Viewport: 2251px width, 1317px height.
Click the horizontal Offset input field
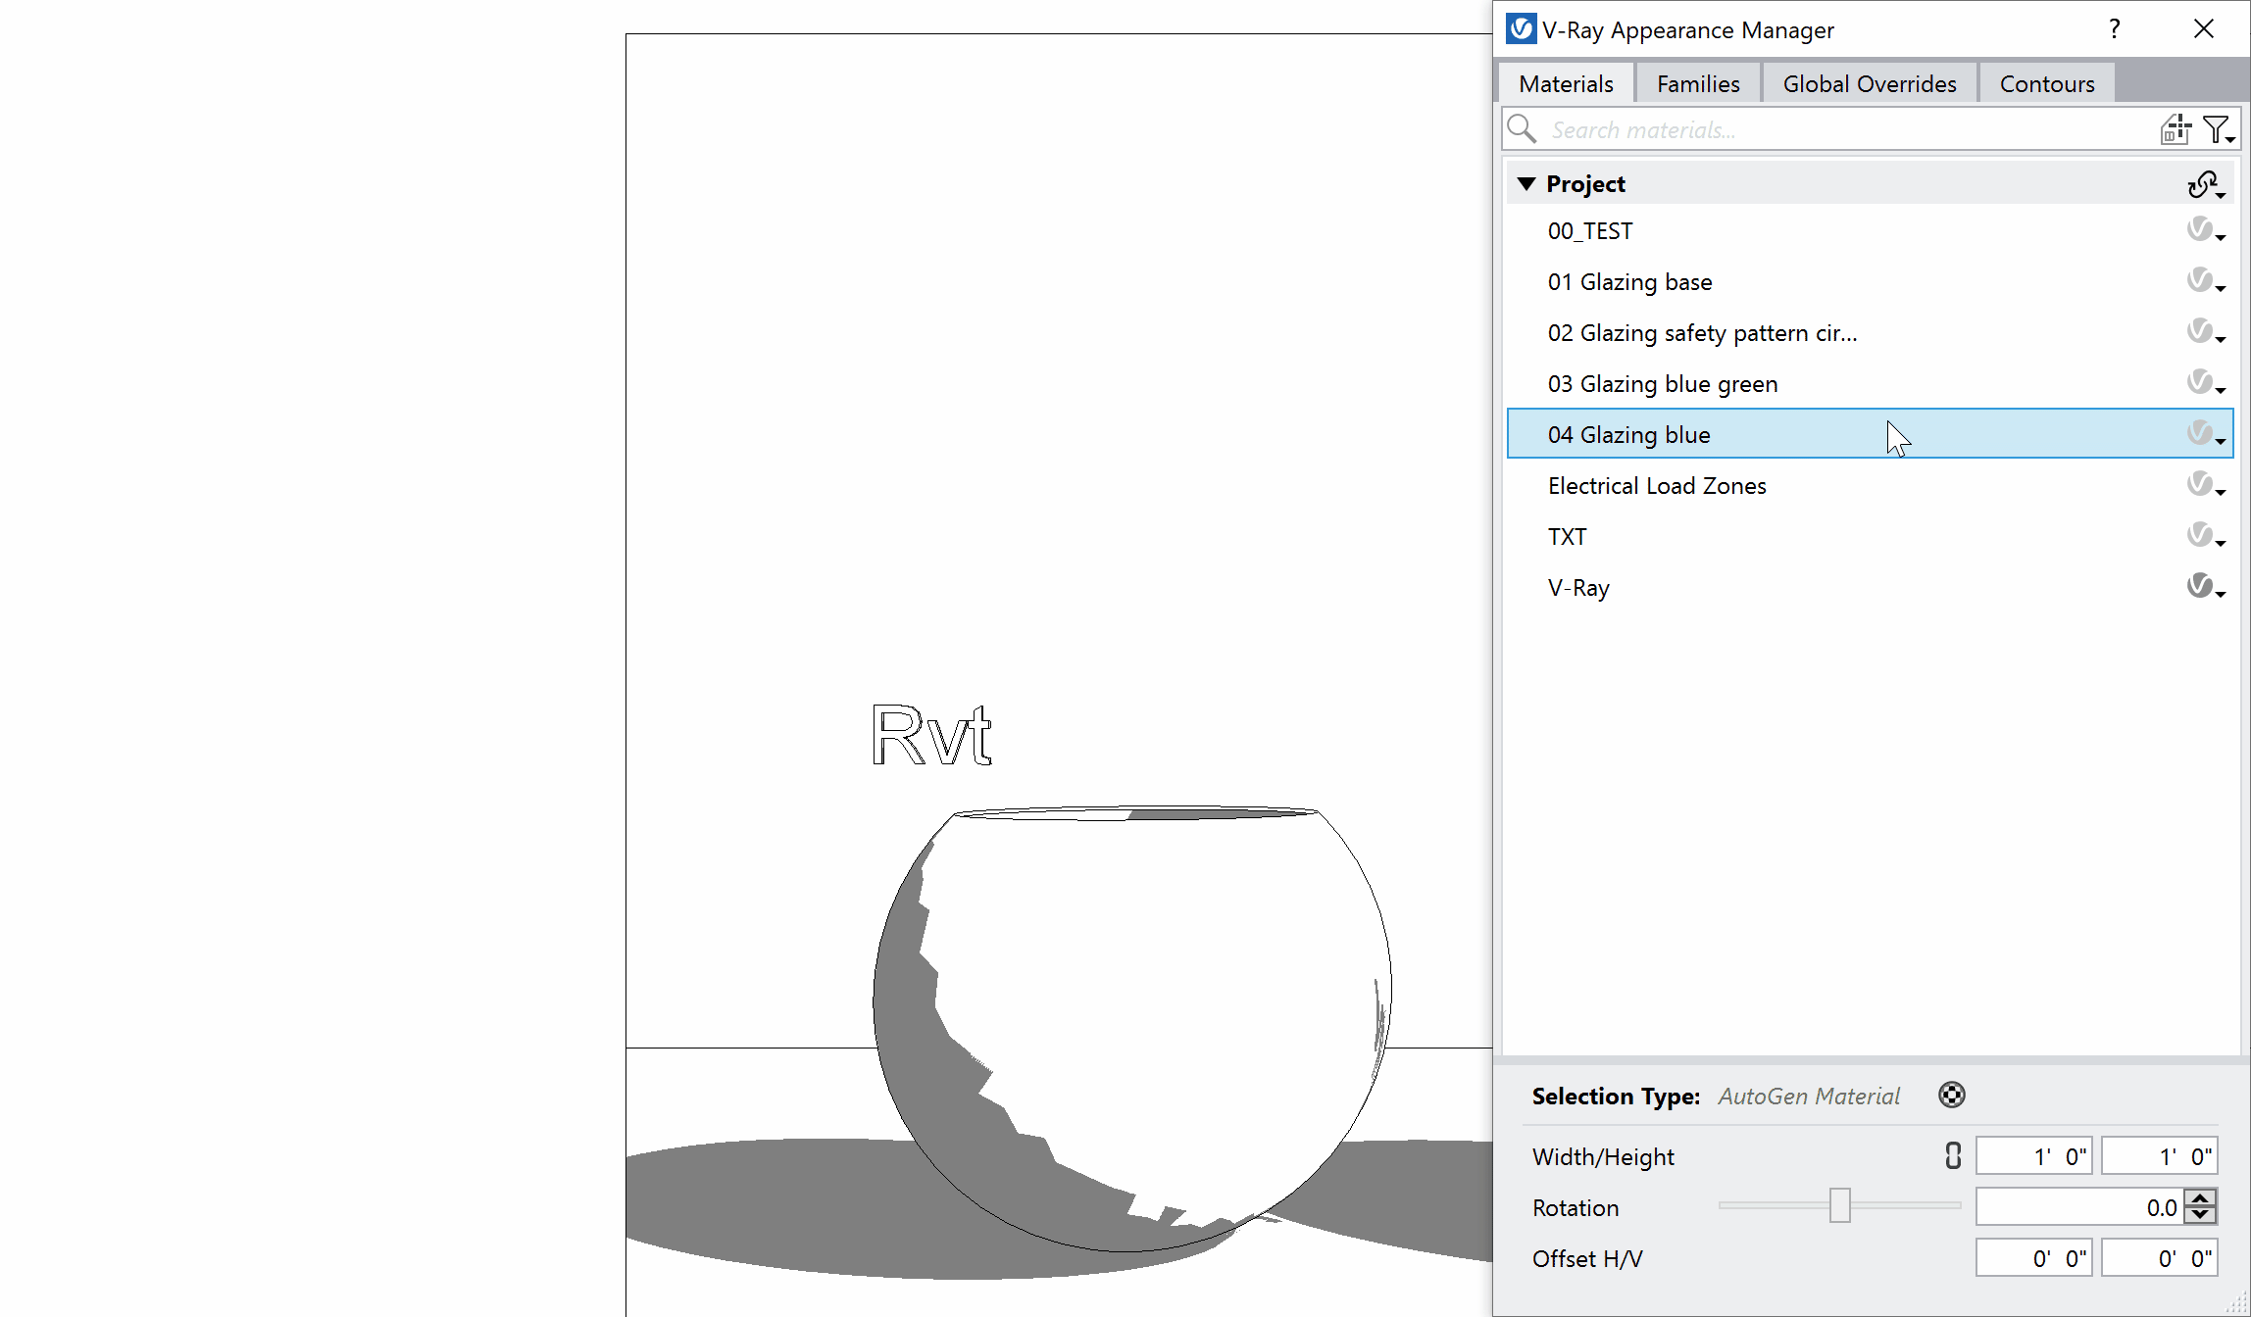[x=2034, y=1258]
